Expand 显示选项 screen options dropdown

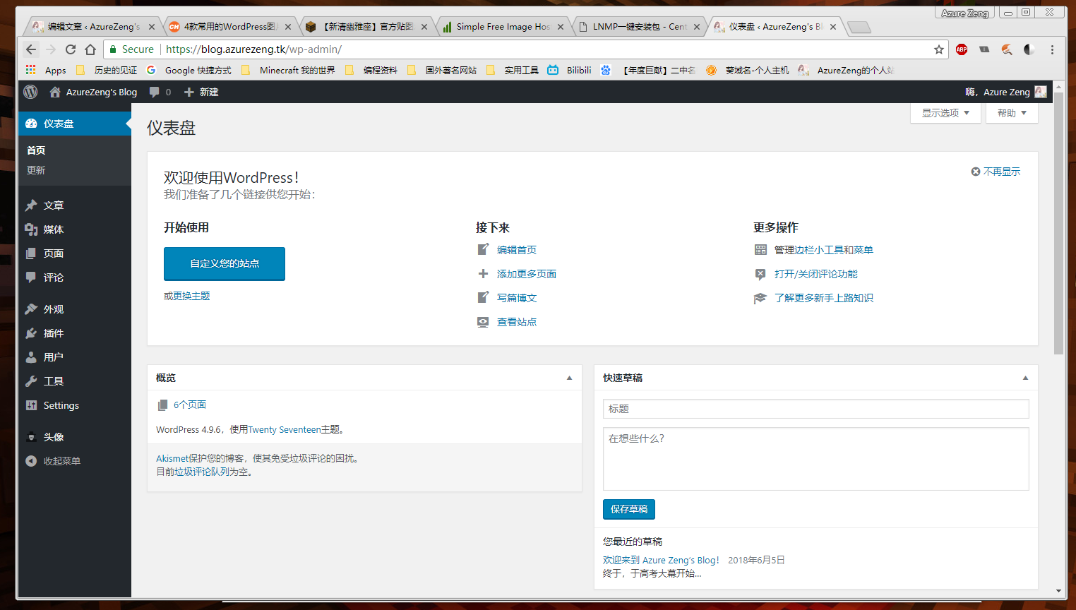(x=945, y=113)
